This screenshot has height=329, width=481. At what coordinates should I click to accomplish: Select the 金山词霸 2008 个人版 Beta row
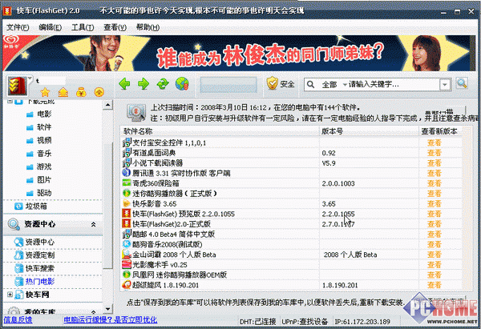tap(292, 255)
